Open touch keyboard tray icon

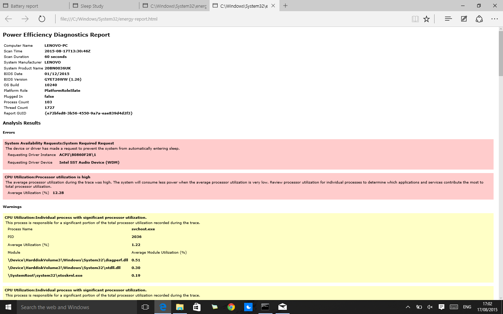[x=454, y=307]
